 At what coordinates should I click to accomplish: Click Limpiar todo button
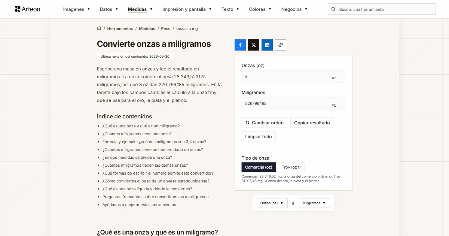(259, 137)
